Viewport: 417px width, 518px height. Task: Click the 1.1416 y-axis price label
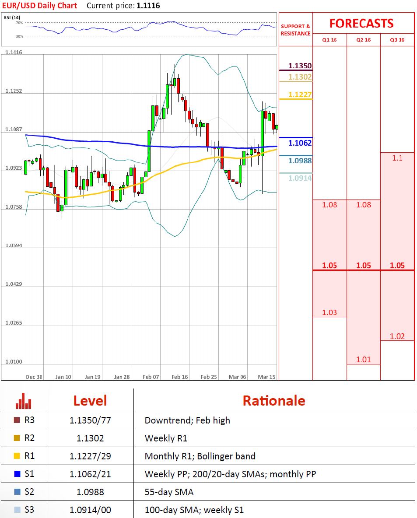[x=14, y=52]
